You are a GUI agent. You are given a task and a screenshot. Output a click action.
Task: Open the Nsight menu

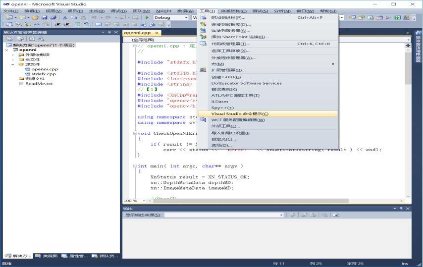[164, 11]
